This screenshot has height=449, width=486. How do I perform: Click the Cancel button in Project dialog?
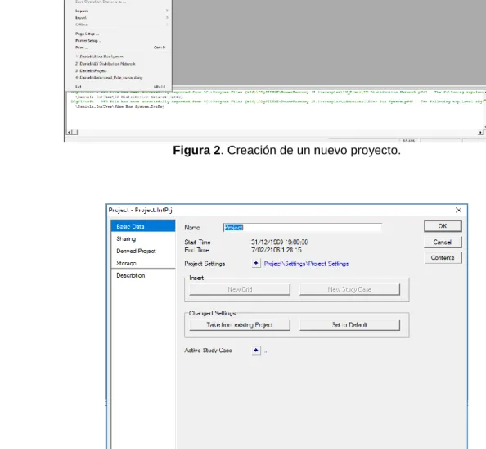pos(443,242)
